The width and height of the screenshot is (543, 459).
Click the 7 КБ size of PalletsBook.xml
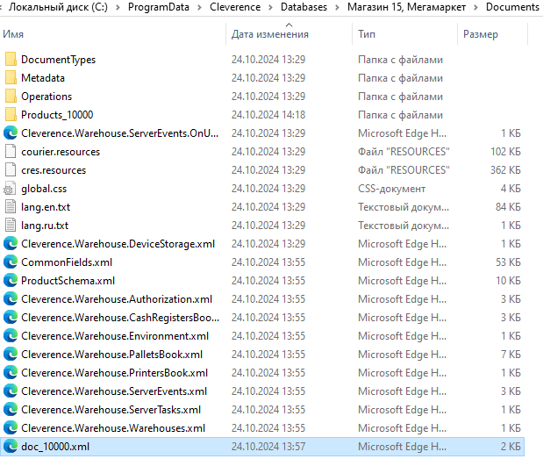pyautogui.click(x=511, y=355)
